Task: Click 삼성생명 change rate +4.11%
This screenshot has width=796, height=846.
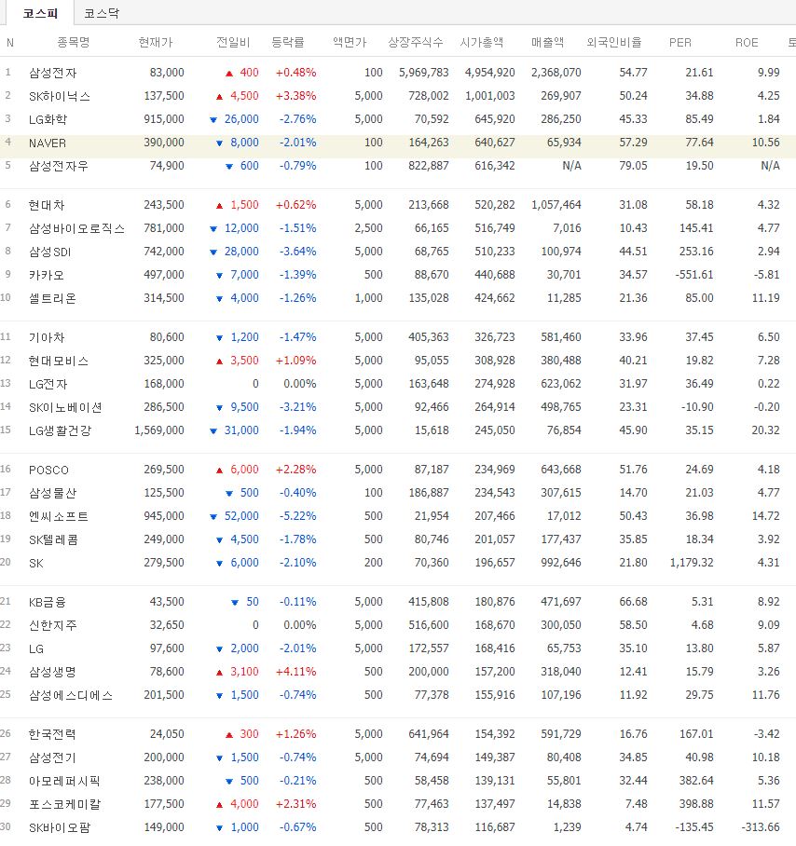Action: 295,672
